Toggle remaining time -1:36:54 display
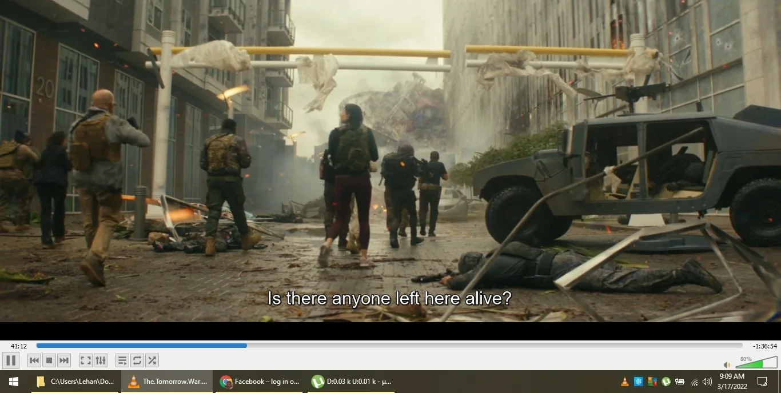The image size is (781, 393). click(x=764, y=346)
